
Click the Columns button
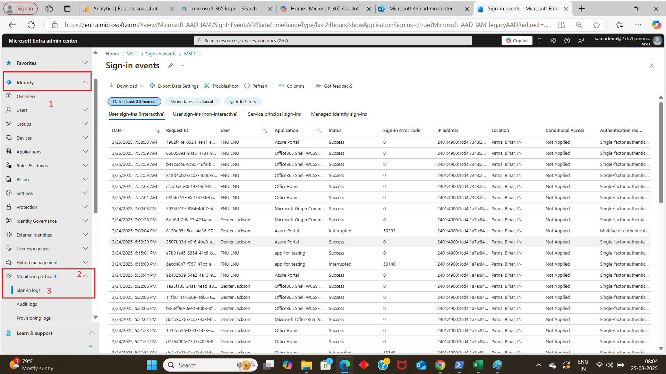click(291, 86)
